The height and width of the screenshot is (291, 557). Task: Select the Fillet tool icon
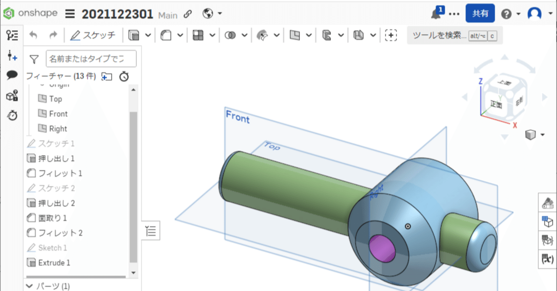tap(166, 36)
